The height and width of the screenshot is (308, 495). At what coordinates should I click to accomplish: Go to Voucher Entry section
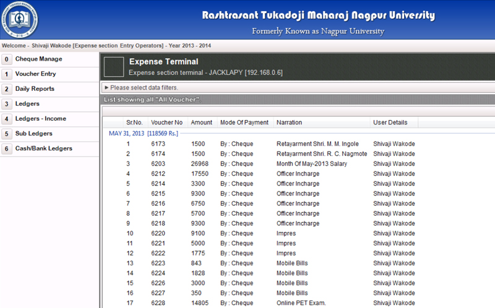[36, 74]
